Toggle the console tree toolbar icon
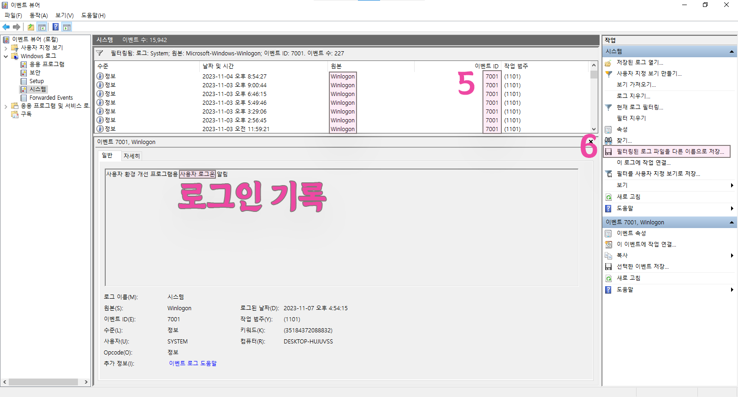 coord(42,27)
